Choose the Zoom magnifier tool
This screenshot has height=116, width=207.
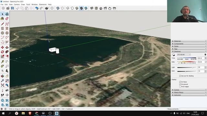click(3, 81)
